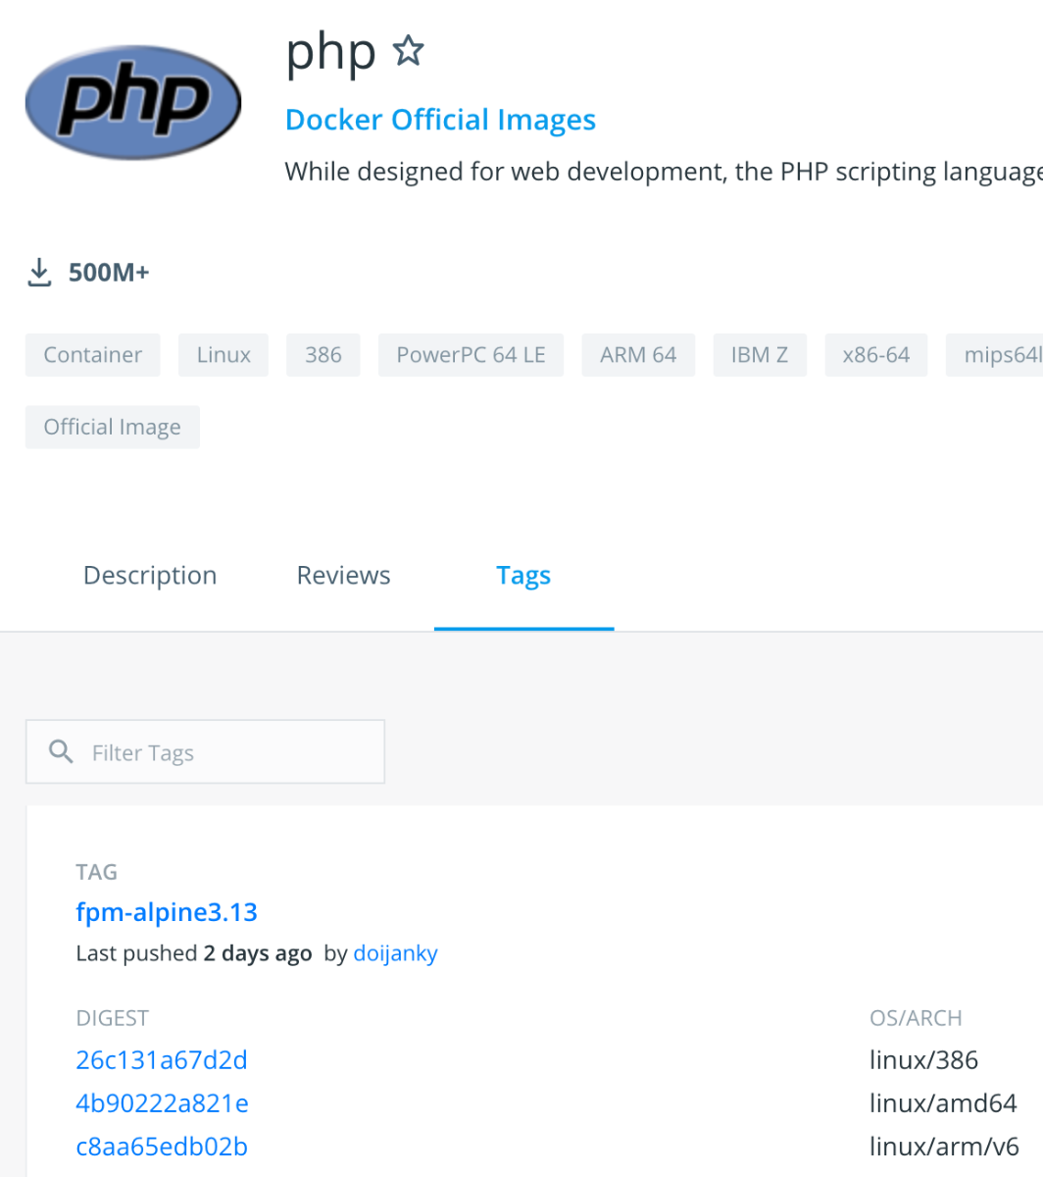Click the linux/amd64 architecture text

click(x=943, y=1103)
